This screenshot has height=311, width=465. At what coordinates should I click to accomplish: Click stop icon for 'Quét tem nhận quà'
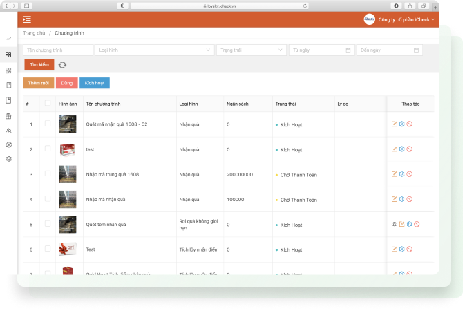[417, 224]
